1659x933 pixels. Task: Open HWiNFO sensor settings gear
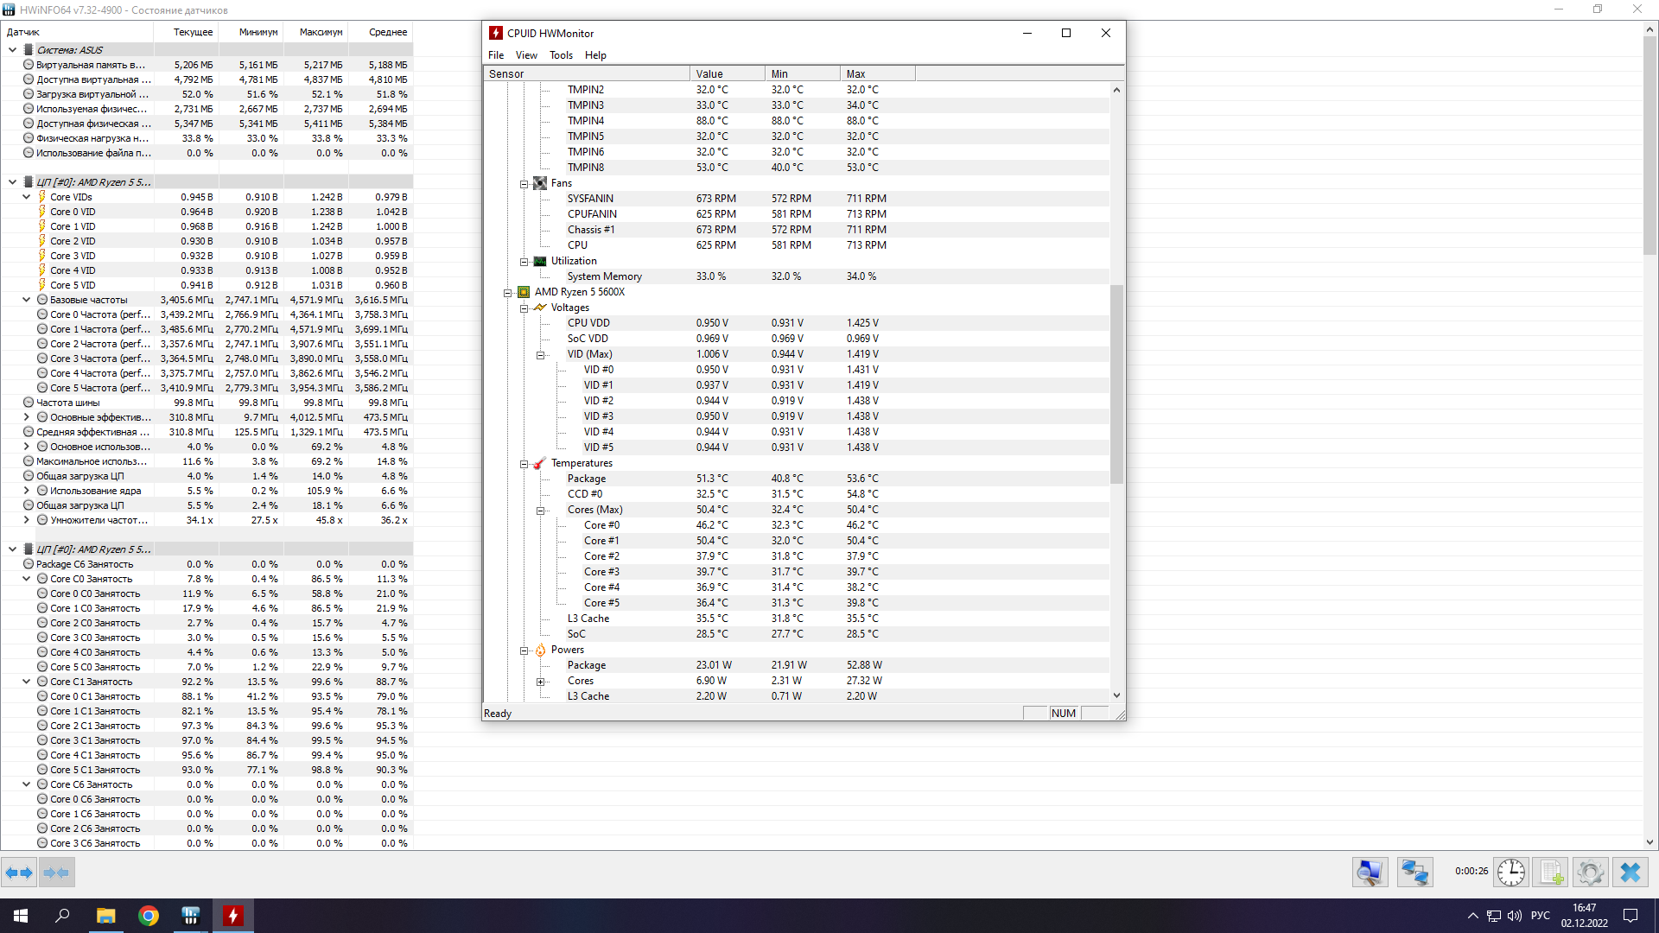point(1590,873)
